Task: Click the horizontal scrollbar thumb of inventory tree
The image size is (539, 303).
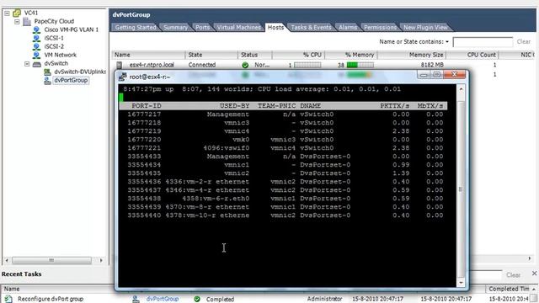Action: click(51, 260)
